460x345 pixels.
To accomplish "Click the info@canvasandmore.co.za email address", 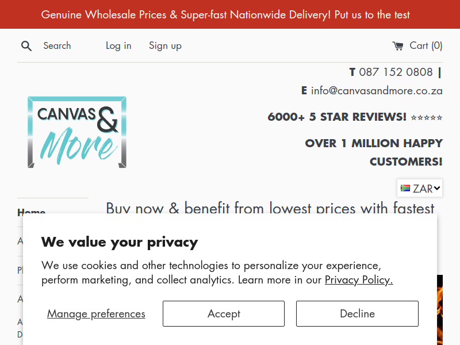I will pyautogui.click(x=377, y=90).
